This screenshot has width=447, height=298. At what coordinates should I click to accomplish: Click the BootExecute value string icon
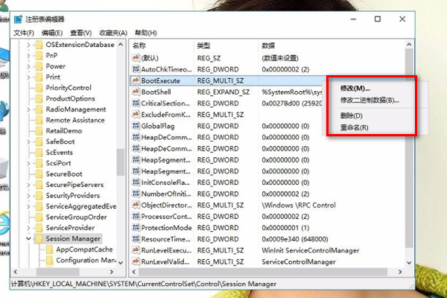[x=136, y=80]
